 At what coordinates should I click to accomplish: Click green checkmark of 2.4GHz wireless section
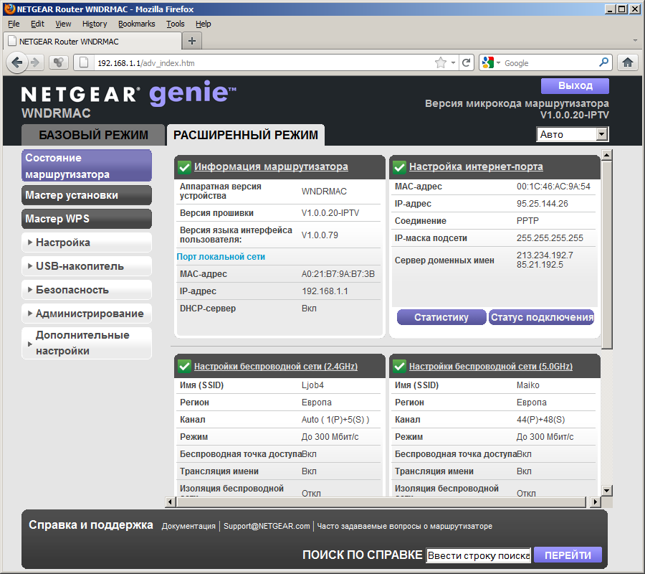click(x=184, y=366)
